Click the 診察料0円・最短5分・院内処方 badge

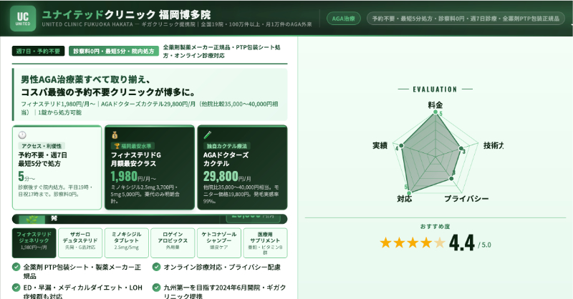pyautogui.click(x=114, y=52)
